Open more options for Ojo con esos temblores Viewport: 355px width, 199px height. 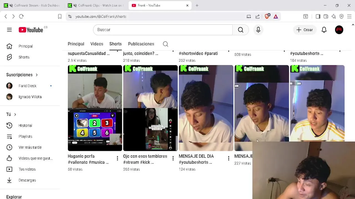[173, 158]
